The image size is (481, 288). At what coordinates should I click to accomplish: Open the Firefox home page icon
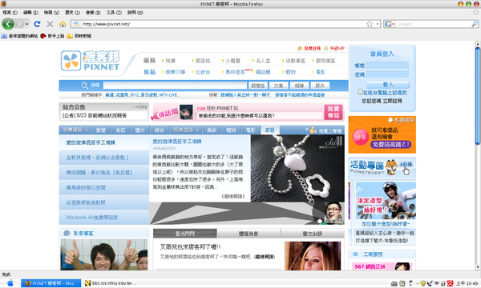tap(63, 24)
